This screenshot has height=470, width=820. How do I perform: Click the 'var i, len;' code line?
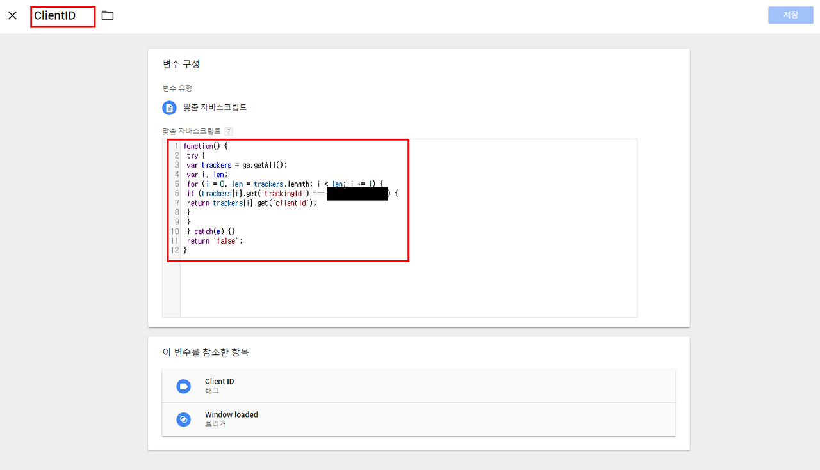pos(207,175)
